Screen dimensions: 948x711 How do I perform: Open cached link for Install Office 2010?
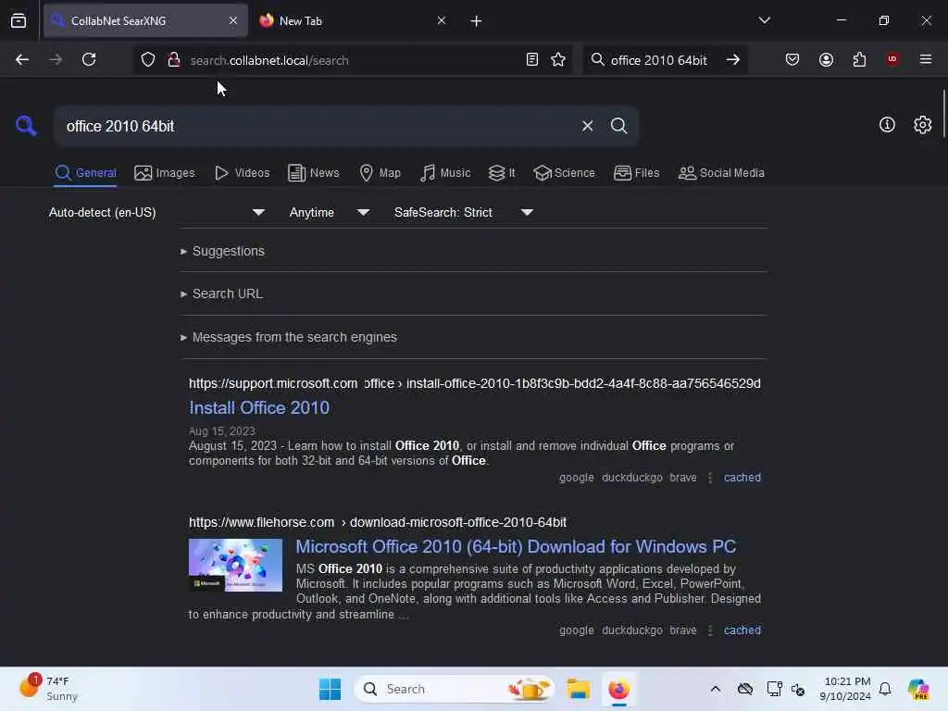click(x=742, y=478)
